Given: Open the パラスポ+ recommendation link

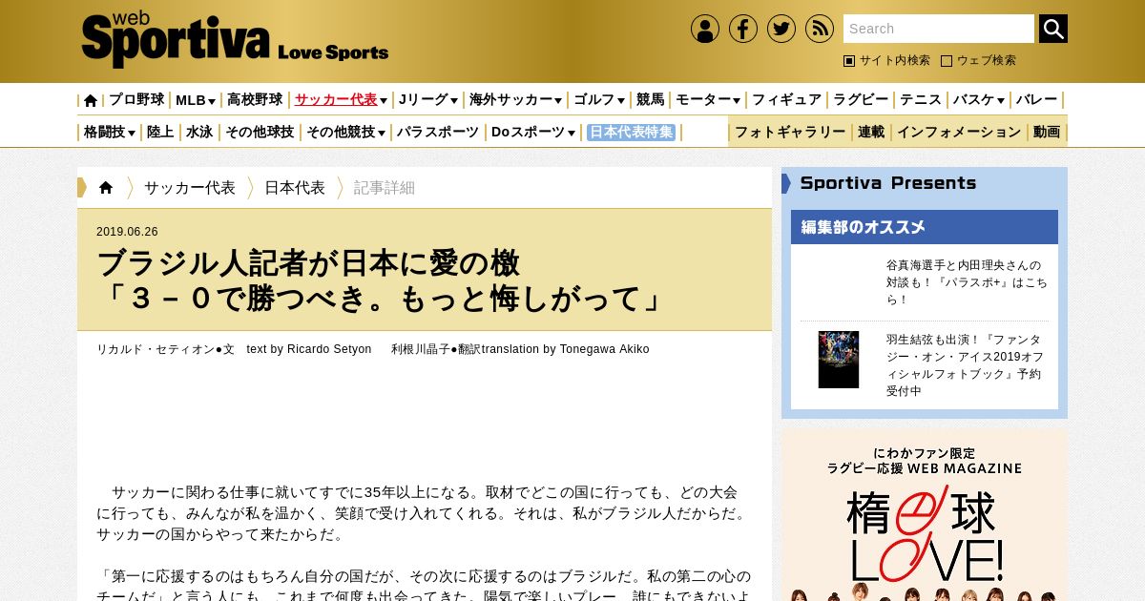Looking at the screenshot, I should pyautogui.click(x=967, y=282).
